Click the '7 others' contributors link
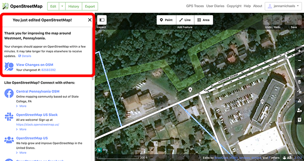This screenshot has width=304, height=161. coord(274,158)
